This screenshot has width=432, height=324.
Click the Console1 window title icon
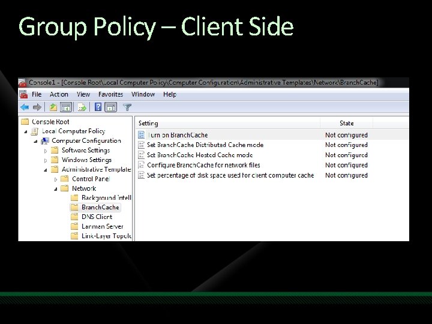(22, 82)
